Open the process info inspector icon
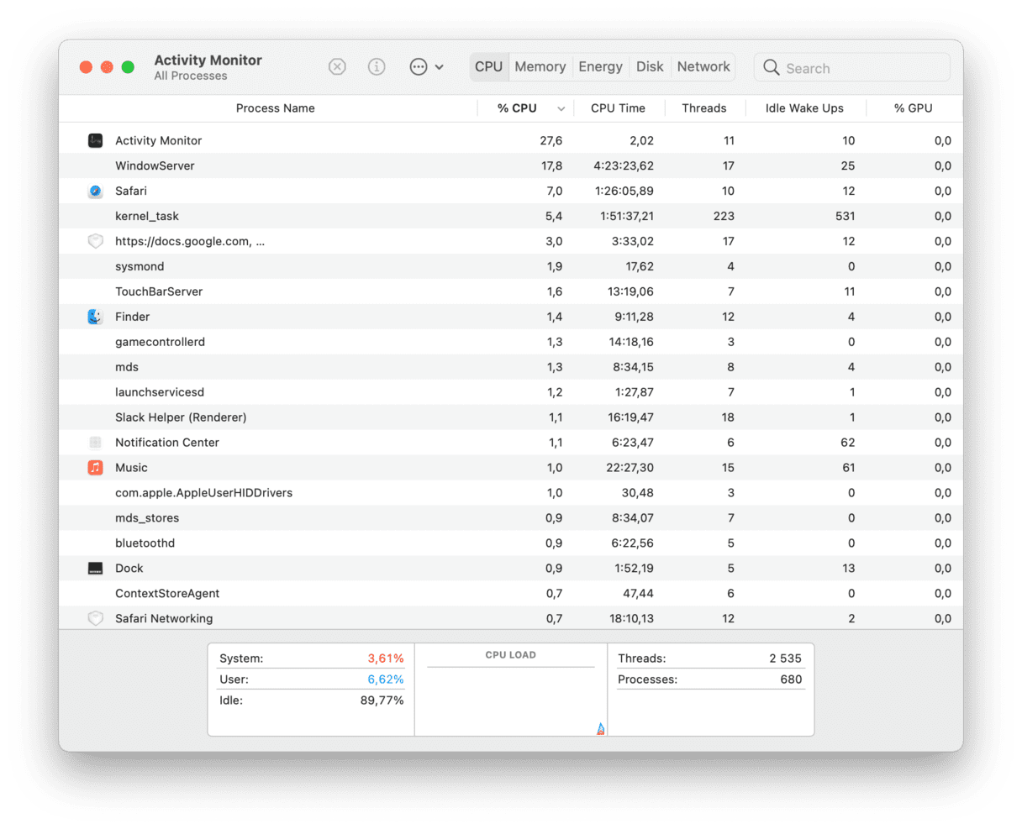 pyautogui.click(x=377, y=67)
